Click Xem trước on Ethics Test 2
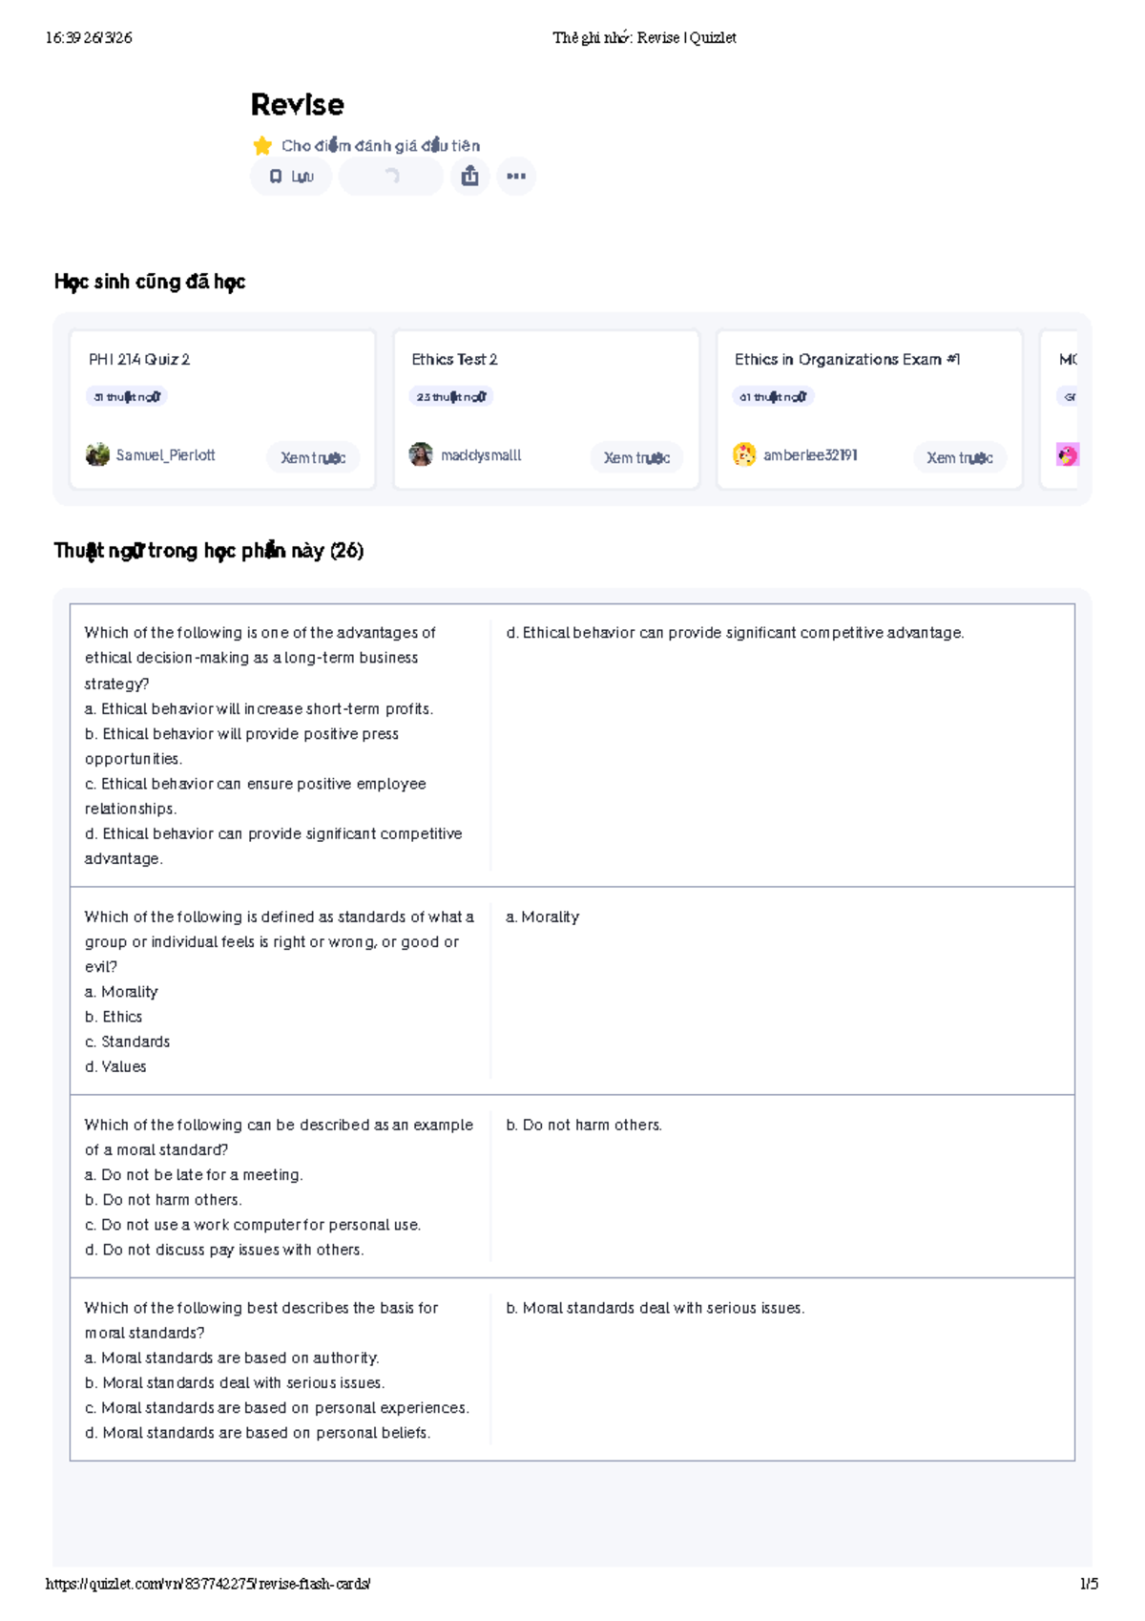Screen dimensions: 1145x1621 coord(636,458)
